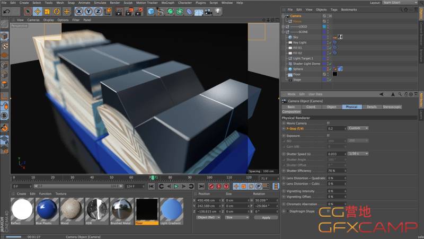Toggle the Enable Snap S icon

pos(4,116)
